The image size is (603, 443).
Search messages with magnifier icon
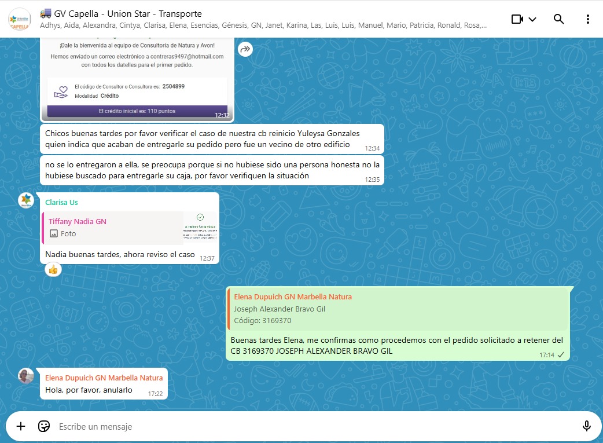558,19
